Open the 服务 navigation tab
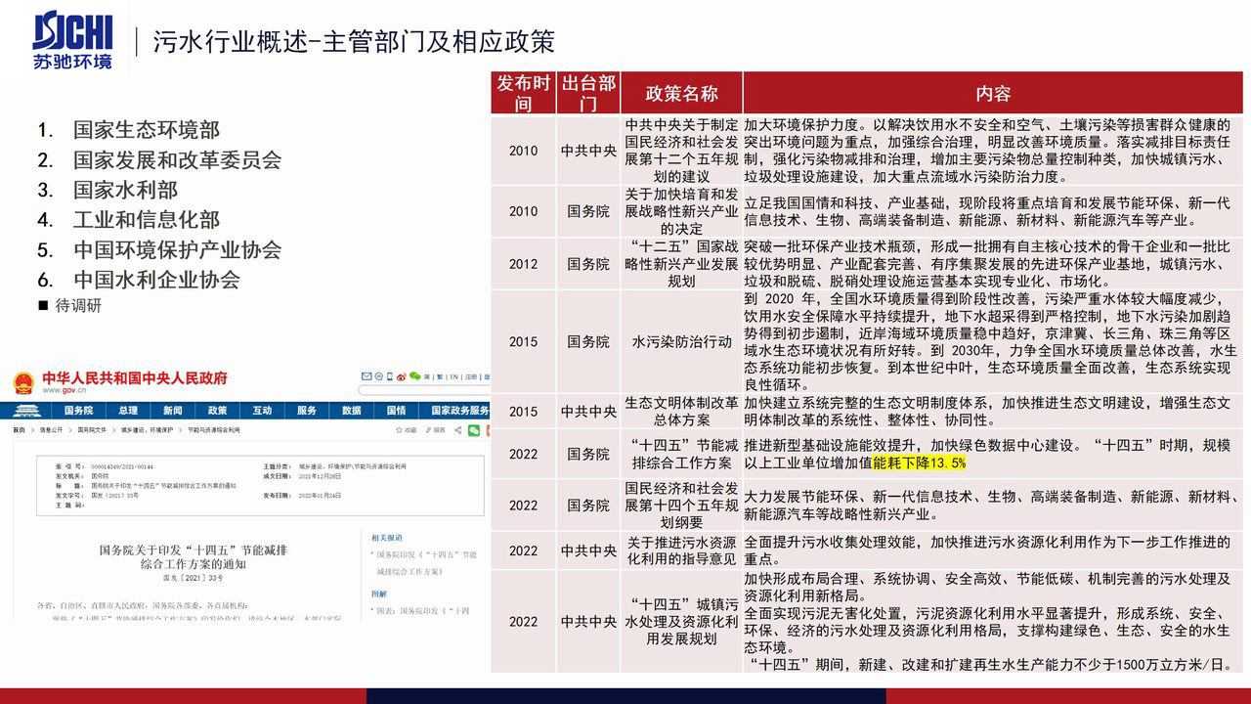Screen dimensions: 1251x704 pyautogui.click(x=307, y=411)
